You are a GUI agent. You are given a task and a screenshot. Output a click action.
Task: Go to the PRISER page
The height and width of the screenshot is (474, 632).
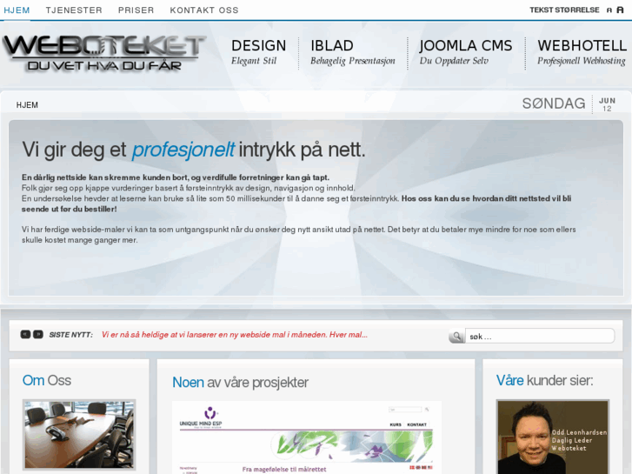coord(136,10)
